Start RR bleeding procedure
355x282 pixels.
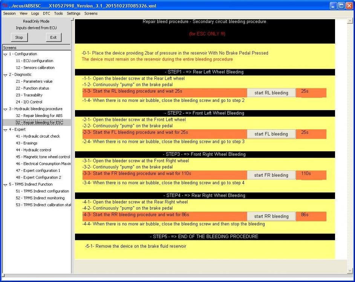[x=271, y=216]
